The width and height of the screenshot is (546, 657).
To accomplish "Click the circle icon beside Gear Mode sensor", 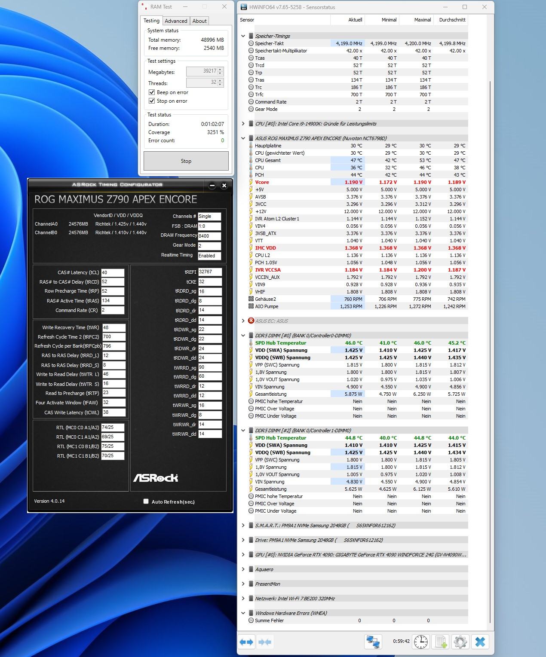I will [x=251, y=109].
